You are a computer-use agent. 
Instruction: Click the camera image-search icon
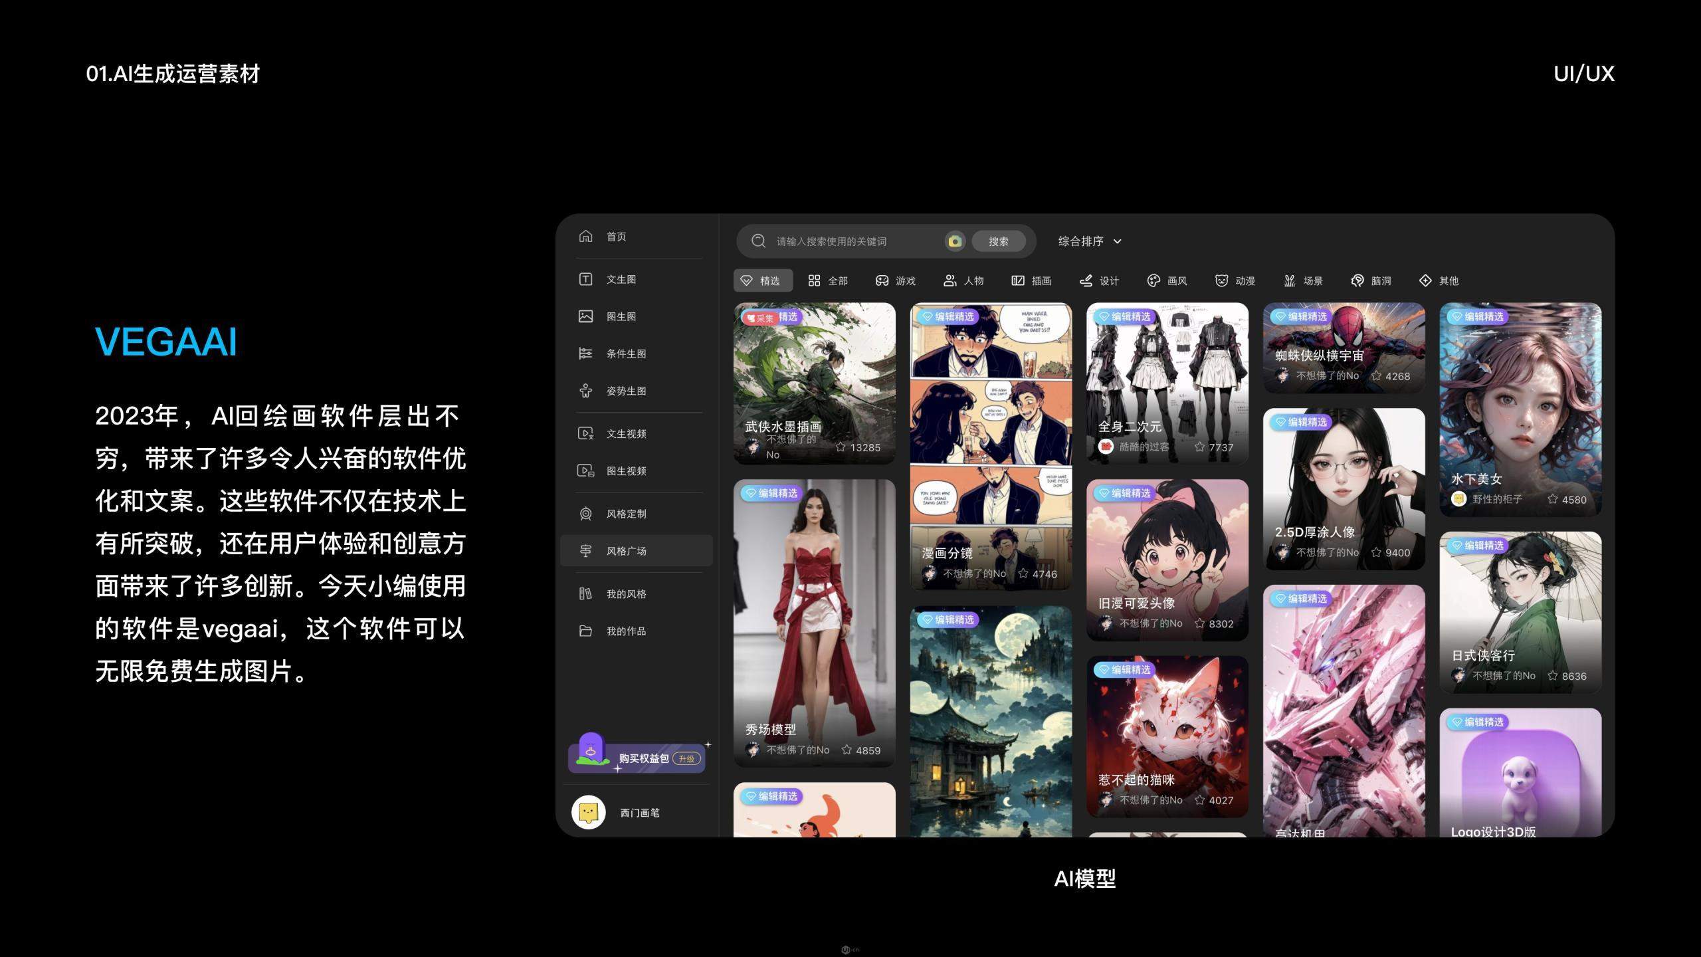pyautogui.click(x=955, y=241)
